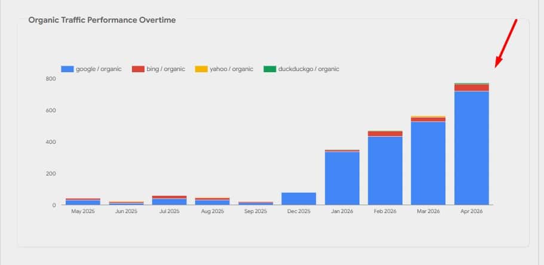The image size is (544, 265).
Task: Select the chart title 'Organic Traffic Performance Overtime'
Action: pos(102,20)
